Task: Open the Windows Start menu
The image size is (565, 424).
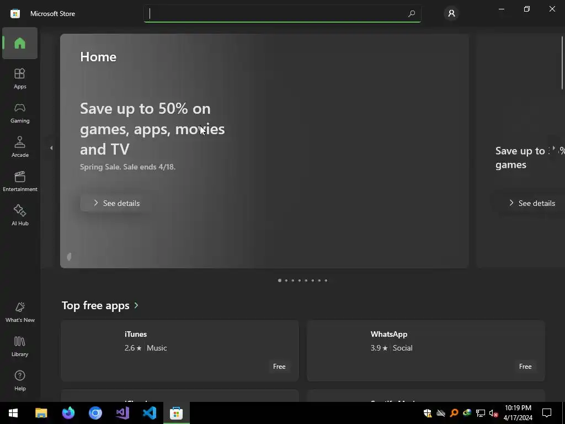Action: click(13, 413)
